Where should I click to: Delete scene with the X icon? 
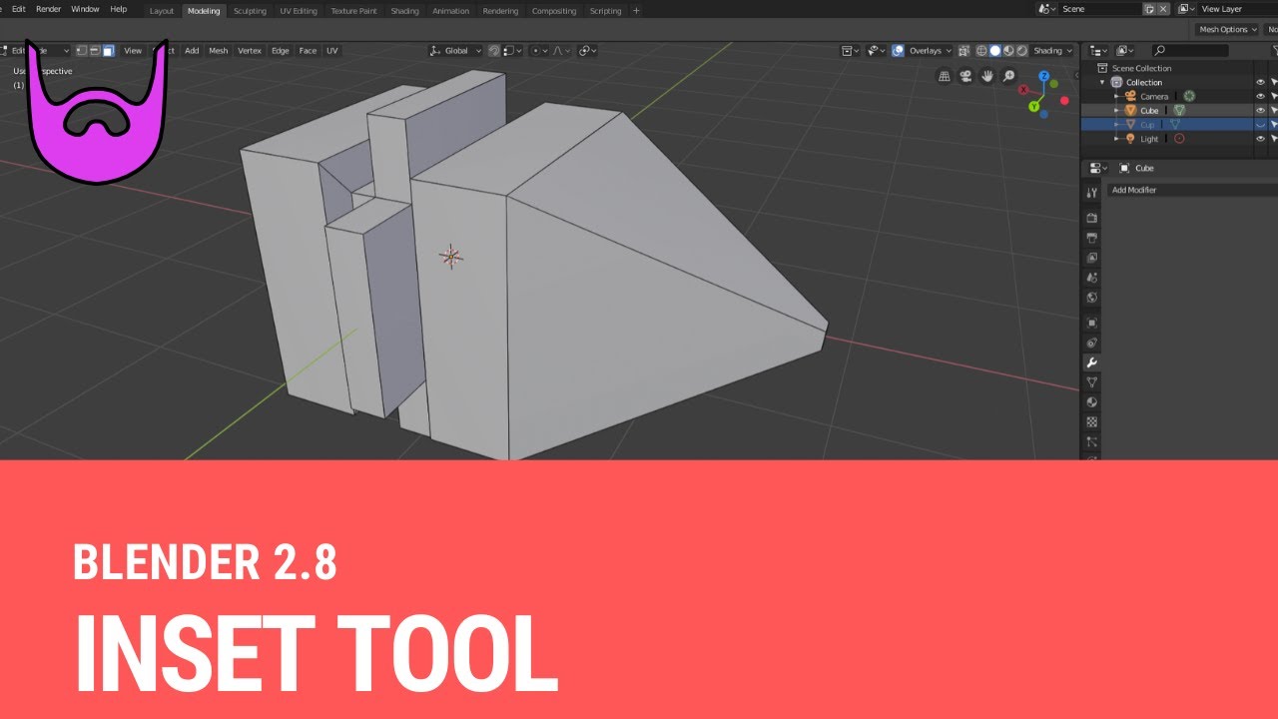1163,9
